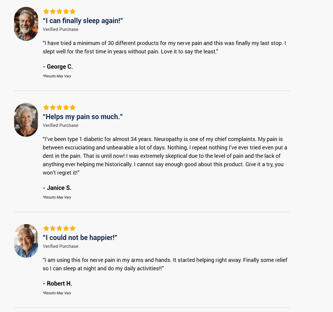Click the reviewer name George C.
The image size is (333, 312).
pyautogui.click(x=58, y=67)
